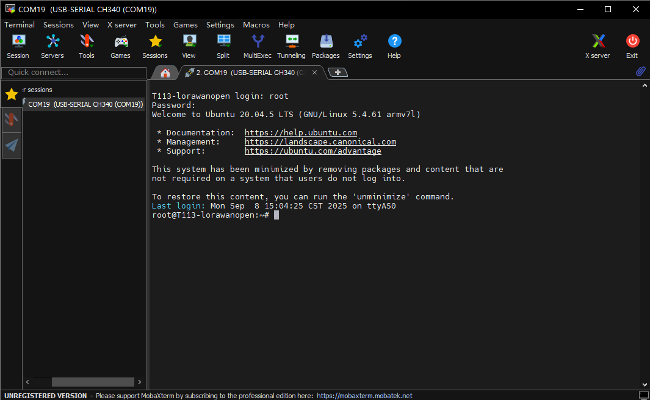Open the help.ubuntu.com documentation link
650x400 pixels.
click(300, 132)
